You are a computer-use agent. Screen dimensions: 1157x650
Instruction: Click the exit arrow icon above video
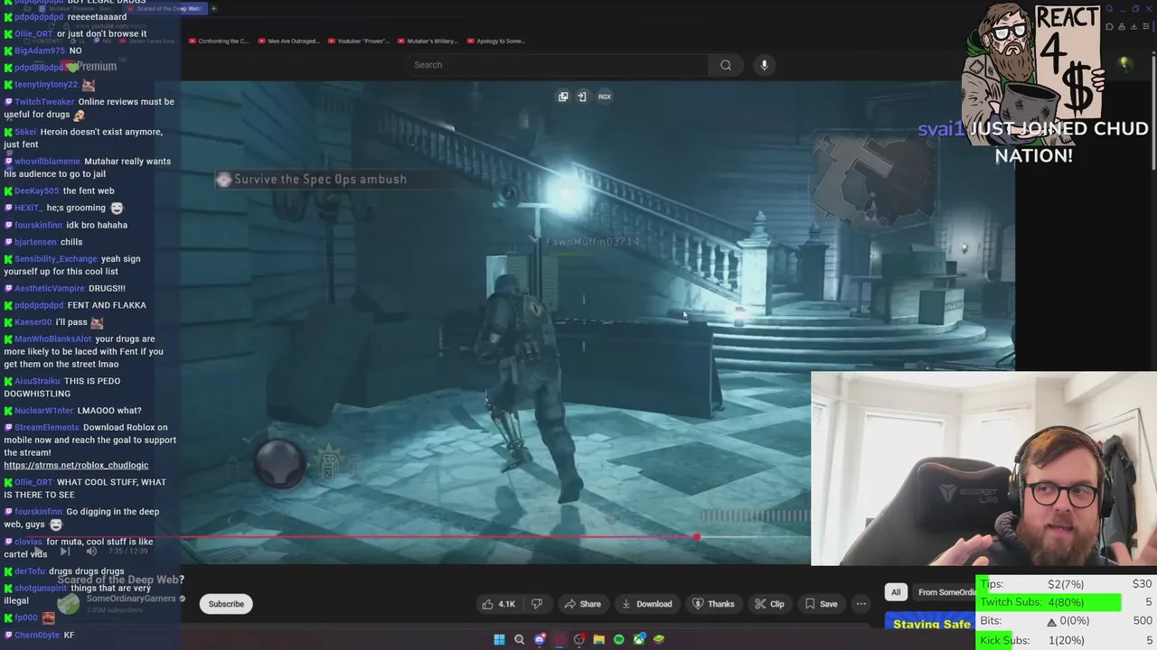(582, 97)
